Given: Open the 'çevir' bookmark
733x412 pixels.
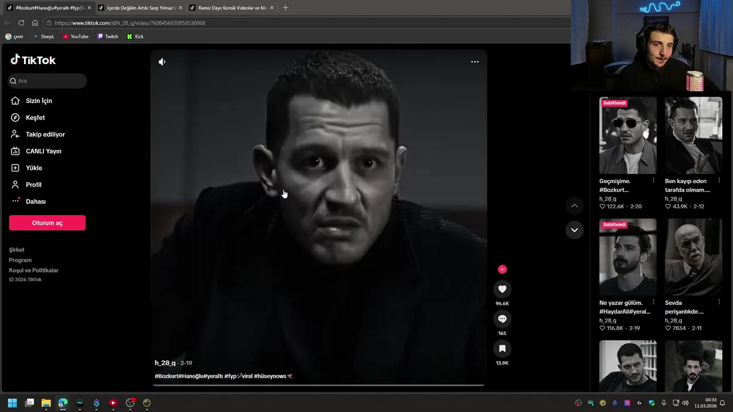Looking at the screenshot, I should [x=14, y=37].
